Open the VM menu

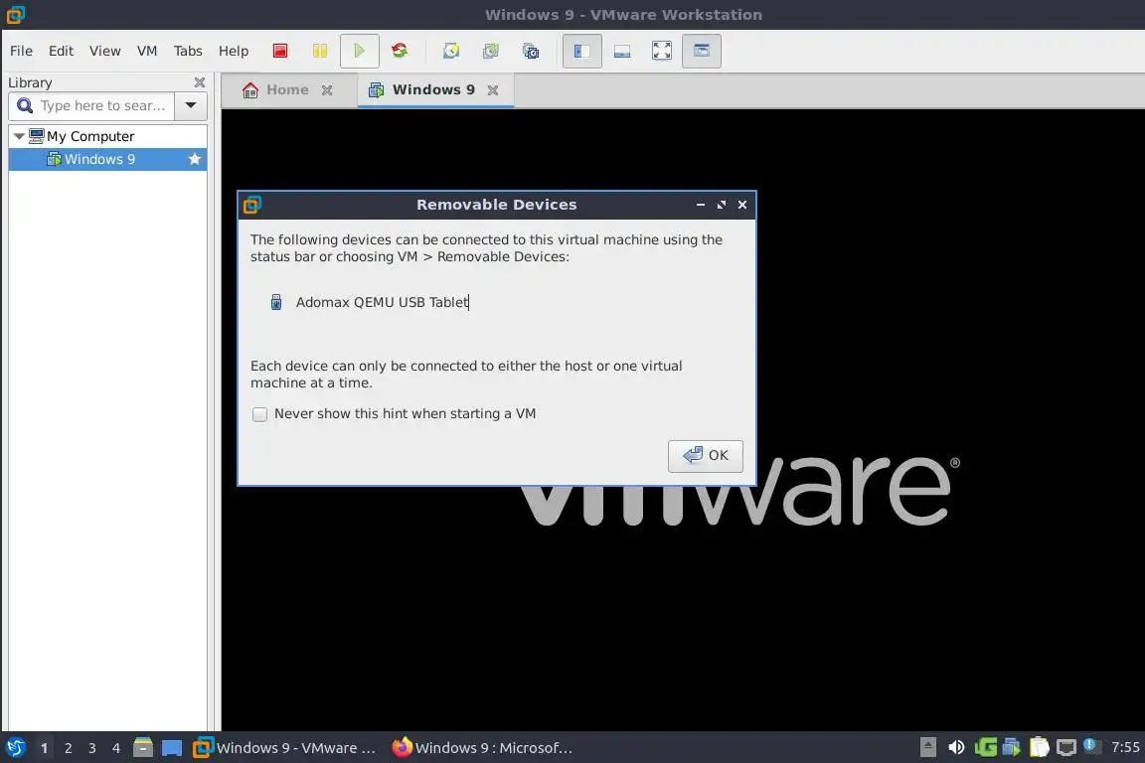[x=147, y=51]
